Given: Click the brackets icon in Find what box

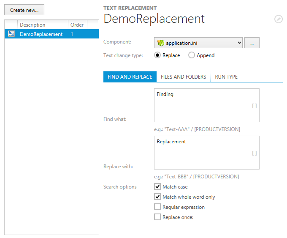Looking at the screenshot, I should (254, 106).
